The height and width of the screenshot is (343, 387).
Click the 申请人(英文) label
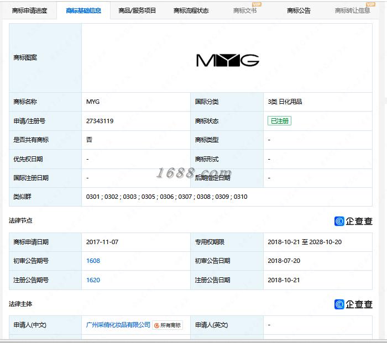(211, 325)
